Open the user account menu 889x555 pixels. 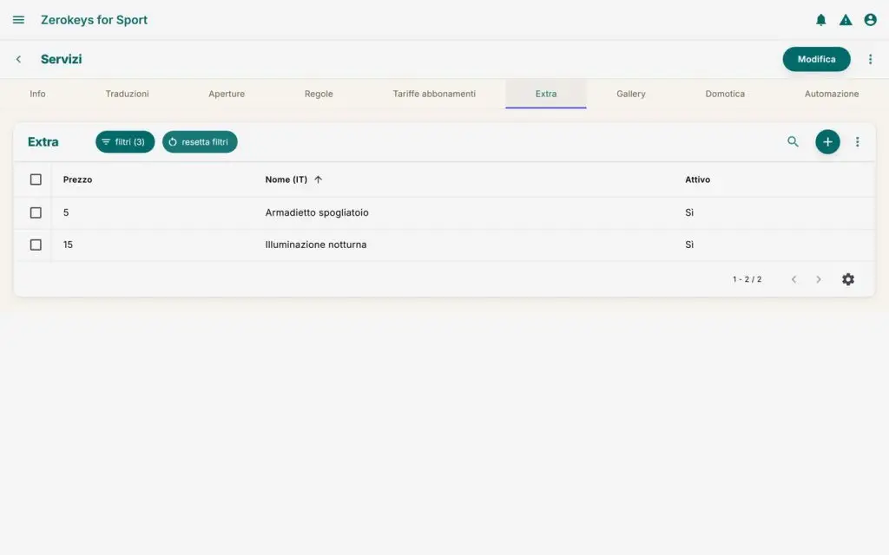[x=870, y=20]
